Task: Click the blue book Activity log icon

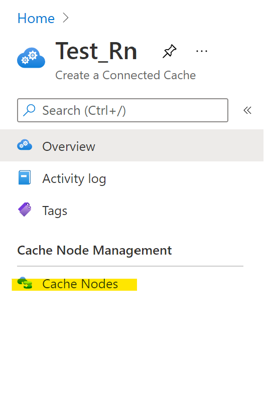Action: point(25,177)
